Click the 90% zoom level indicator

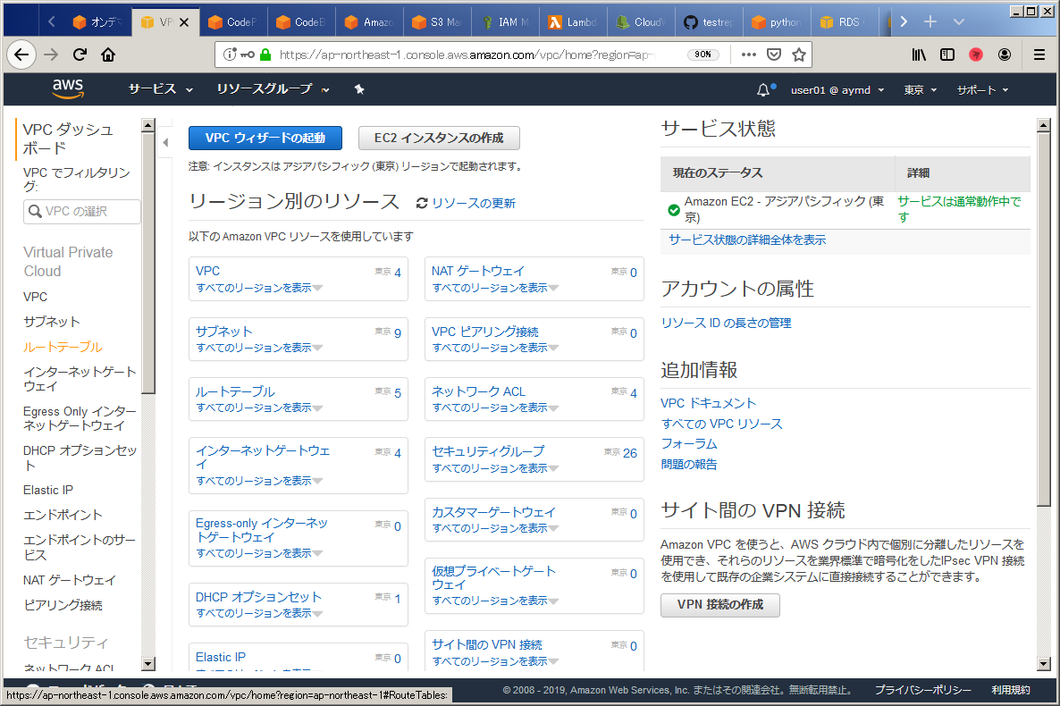pos(703,55)
